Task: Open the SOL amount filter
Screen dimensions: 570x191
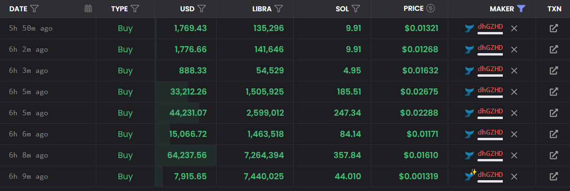Action: (x=356, y=8)
